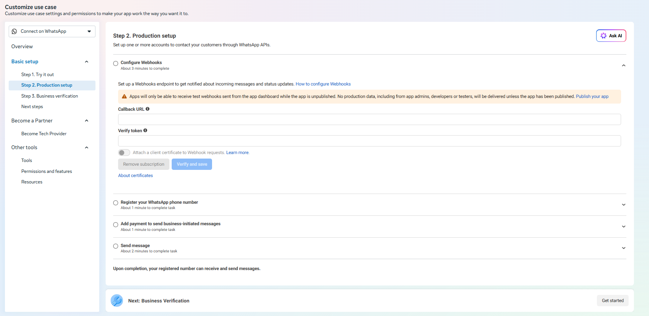Open How to configure Webhooks link

pos(323,84)
